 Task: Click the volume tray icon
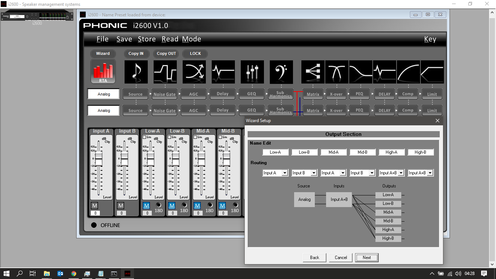458,274
